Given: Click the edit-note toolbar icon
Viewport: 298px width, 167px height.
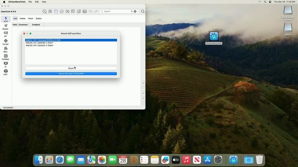Looking at the screenshot, I should (x=73, y=12).
